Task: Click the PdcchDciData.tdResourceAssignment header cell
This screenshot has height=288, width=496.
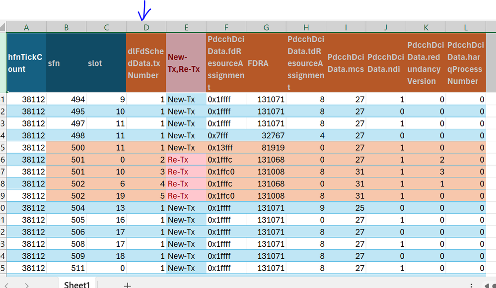Action: [x=306, y=63]
